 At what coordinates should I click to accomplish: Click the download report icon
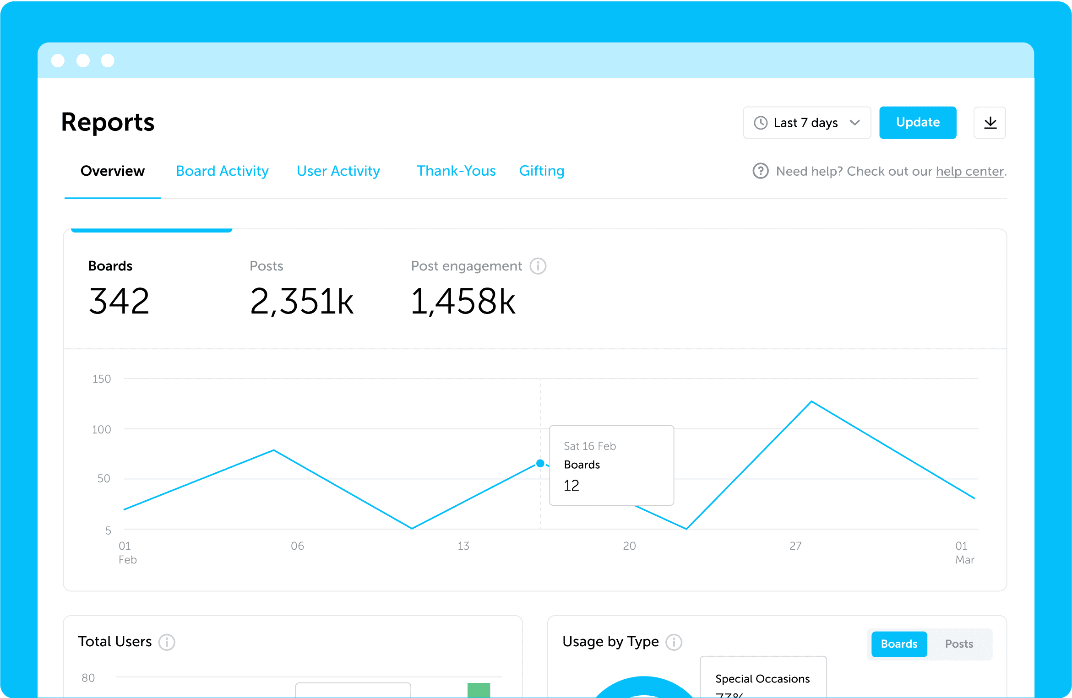coord(990,123)
